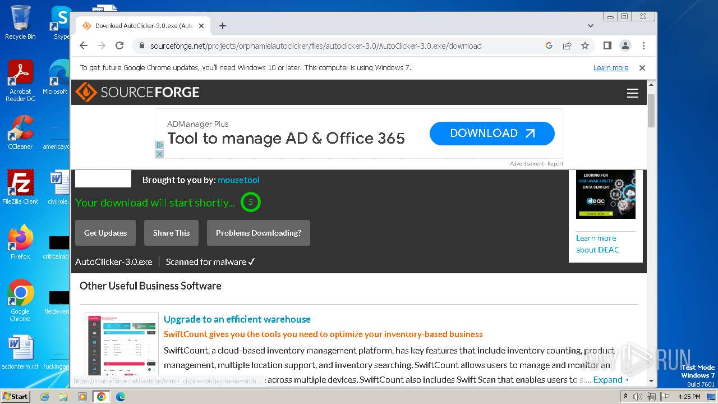
Task: Click the ad info triangle icon
Action: [159, 145]
